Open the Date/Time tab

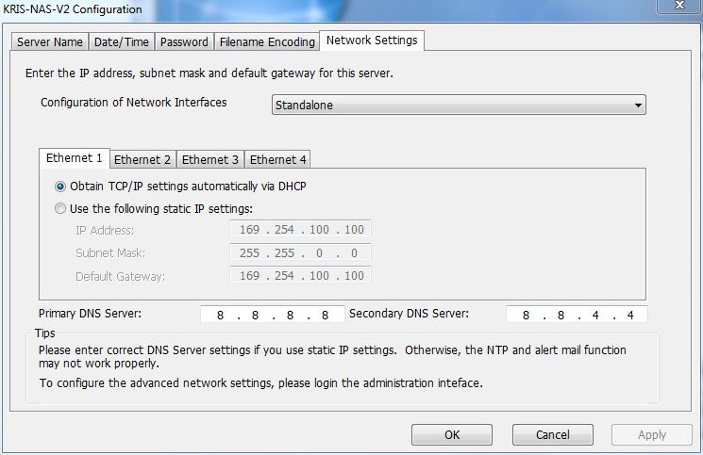[x=122, y=41]
